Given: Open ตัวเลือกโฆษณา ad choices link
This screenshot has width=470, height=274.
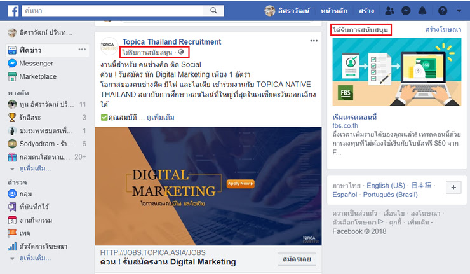Looking at the screenshot, I should 358,223.
